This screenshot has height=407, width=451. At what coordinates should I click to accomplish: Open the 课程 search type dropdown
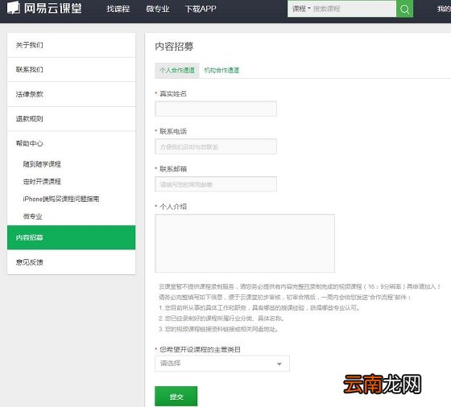(301, 9)
